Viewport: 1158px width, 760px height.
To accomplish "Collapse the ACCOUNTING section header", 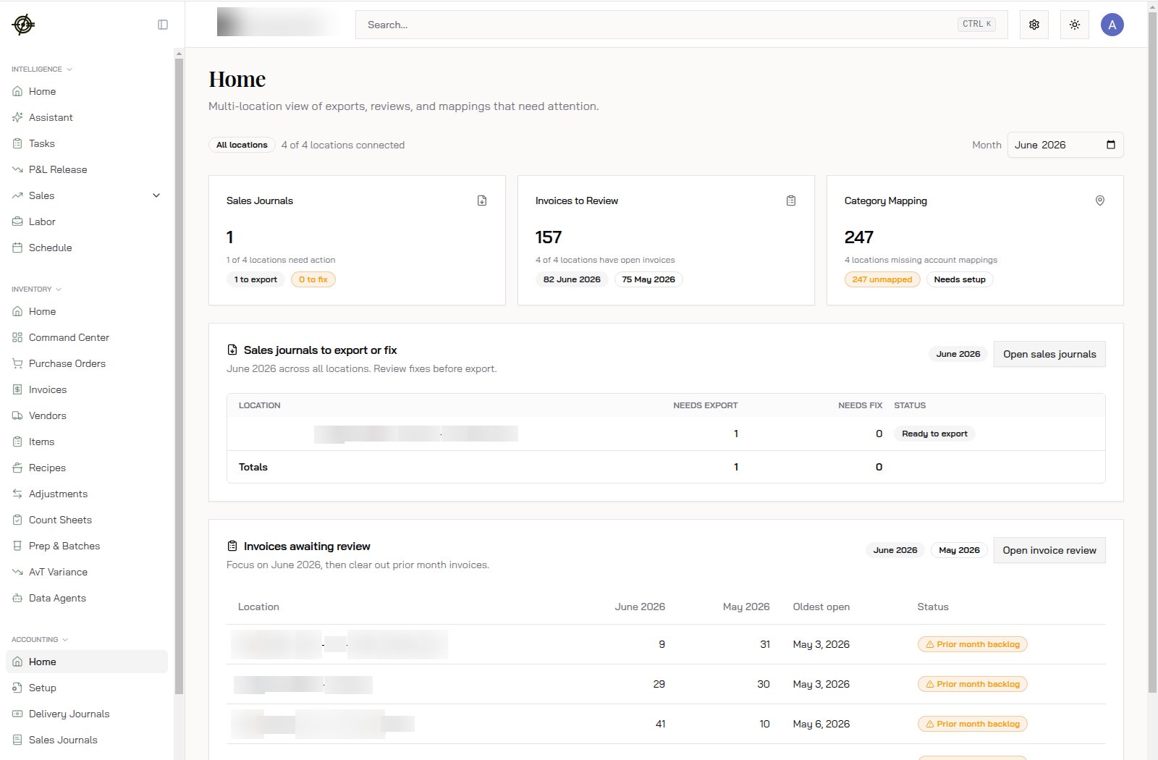I will (40, 640).
